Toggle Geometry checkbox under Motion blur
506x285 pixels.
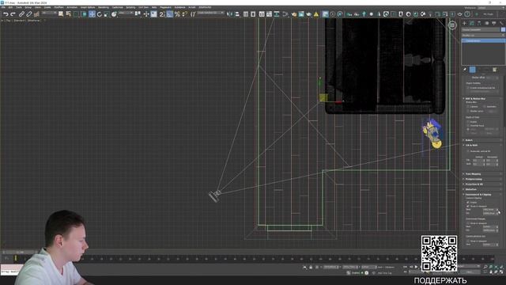tap(485, 106)
